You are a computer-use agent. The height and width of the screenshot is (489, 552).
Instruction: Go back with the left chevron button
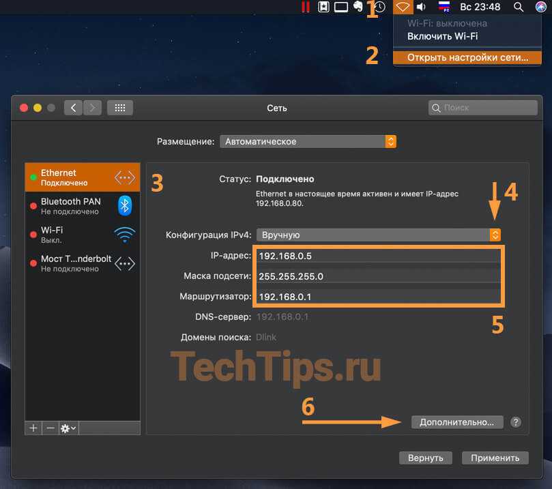[x=73, y=108]
